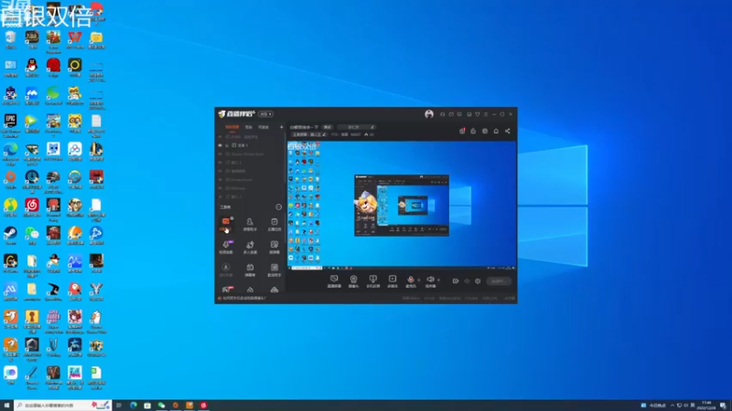Viewport: 732px width, 411px height.
Task: Open settings gear beside the start button
Action: [478, 281]
